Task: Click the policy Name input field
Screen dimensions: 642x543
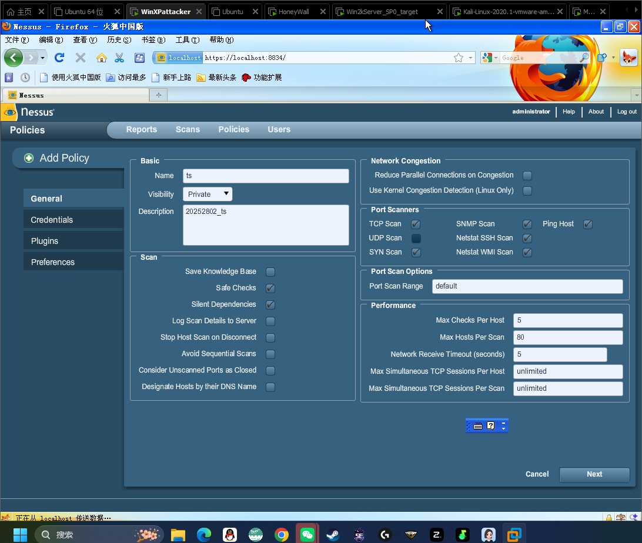Action: [x=266, y=176]
